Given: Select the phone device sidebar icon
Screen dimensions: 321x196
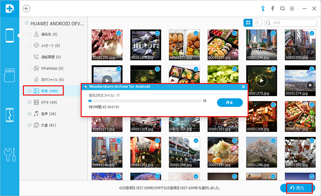Looking at the screenshot, I should [x=10, y=35].
